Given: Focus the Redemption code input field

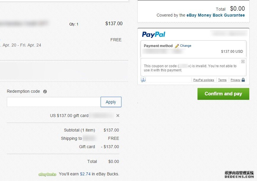Looking at the screenshot, I should [x=54, y=102].
